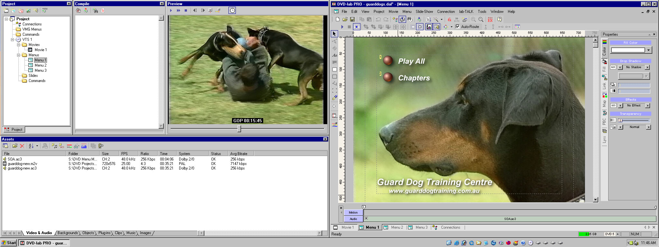Open the Connections document tab
Image resolution: width=659 pixels, height=247 pixels.
pyautogui.click(x=447, y=227)
